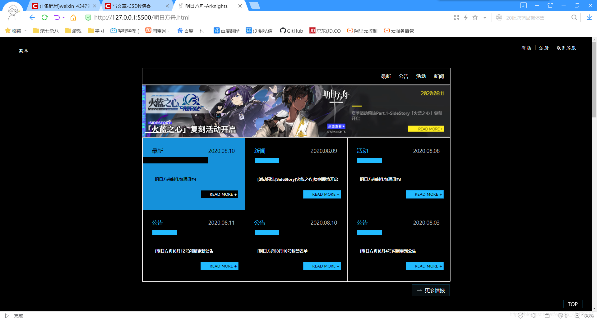Open 云服务器管 bookmark

[399, 31]
